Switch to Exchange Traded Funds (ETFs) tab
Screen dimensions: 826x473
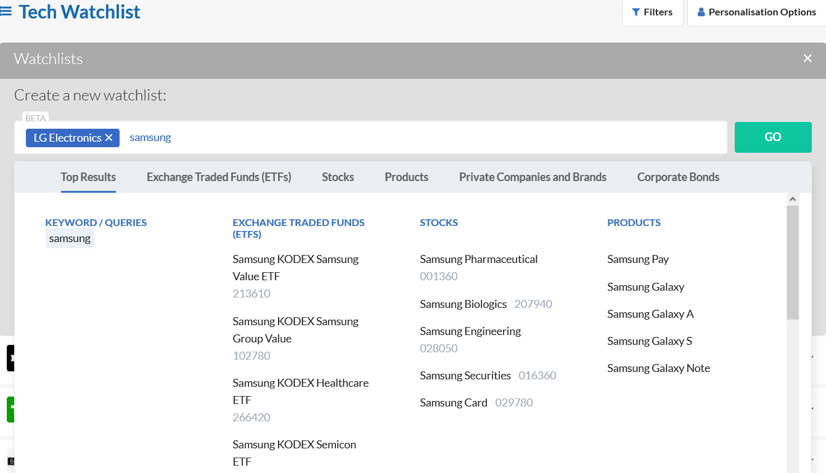point(219,177)
